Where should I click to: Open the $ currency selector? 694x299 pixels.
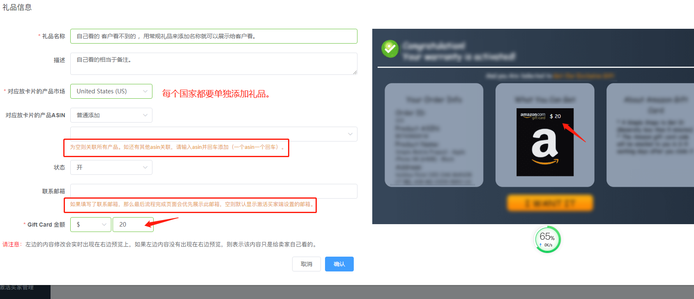point(91,225)
